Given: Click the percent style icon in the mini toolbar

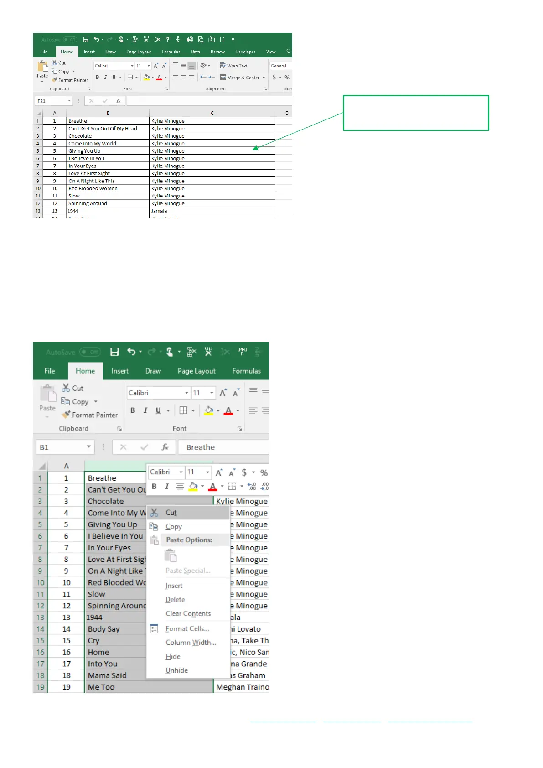Looking at the screenshot, I should [264, 472].
